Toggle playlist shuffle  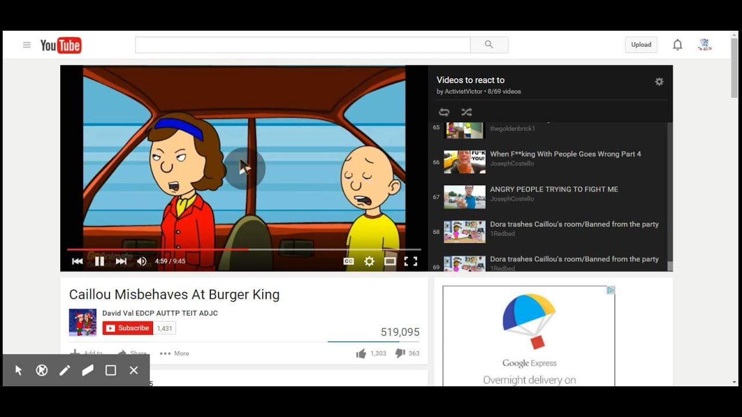click(467, 112)
